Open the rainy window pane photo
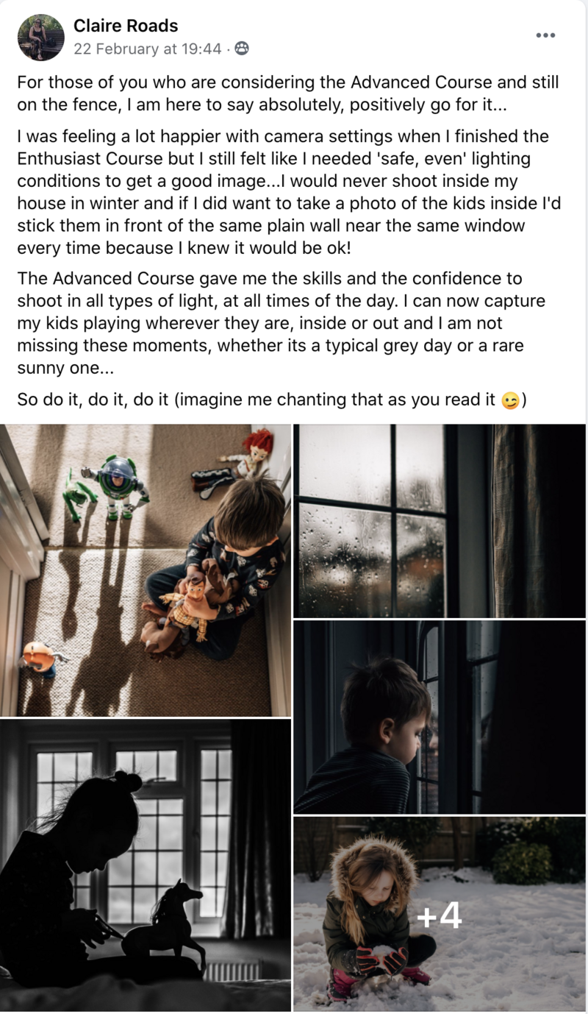The height and width of the screenshot is (1014, 588). [440, 521]
